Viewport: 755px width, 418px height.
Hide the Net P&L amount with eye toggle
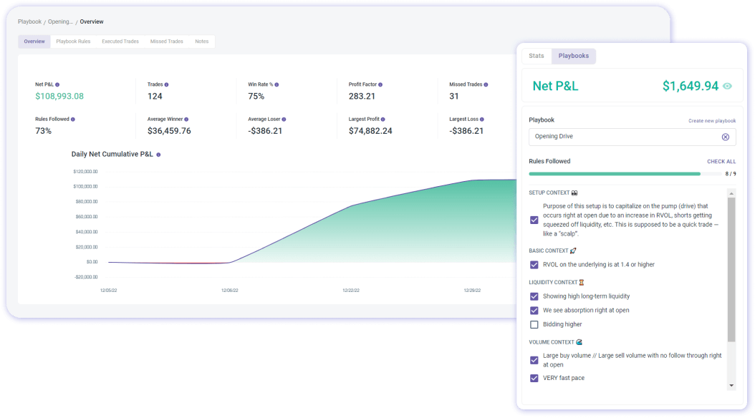point(728,85)
